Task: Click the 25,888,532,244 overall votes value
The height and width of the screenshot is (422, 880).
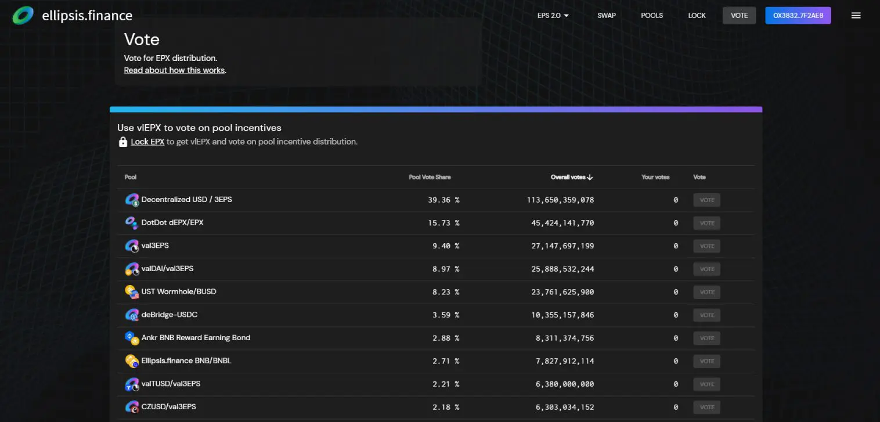Action: point(563,269)
